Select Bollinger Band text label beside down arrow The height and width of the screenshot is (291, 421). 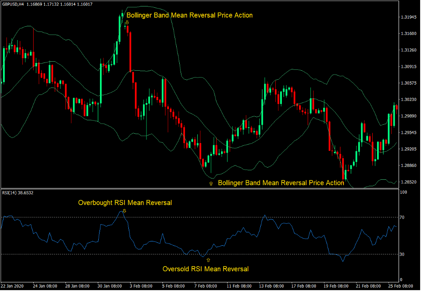[189, 15]
